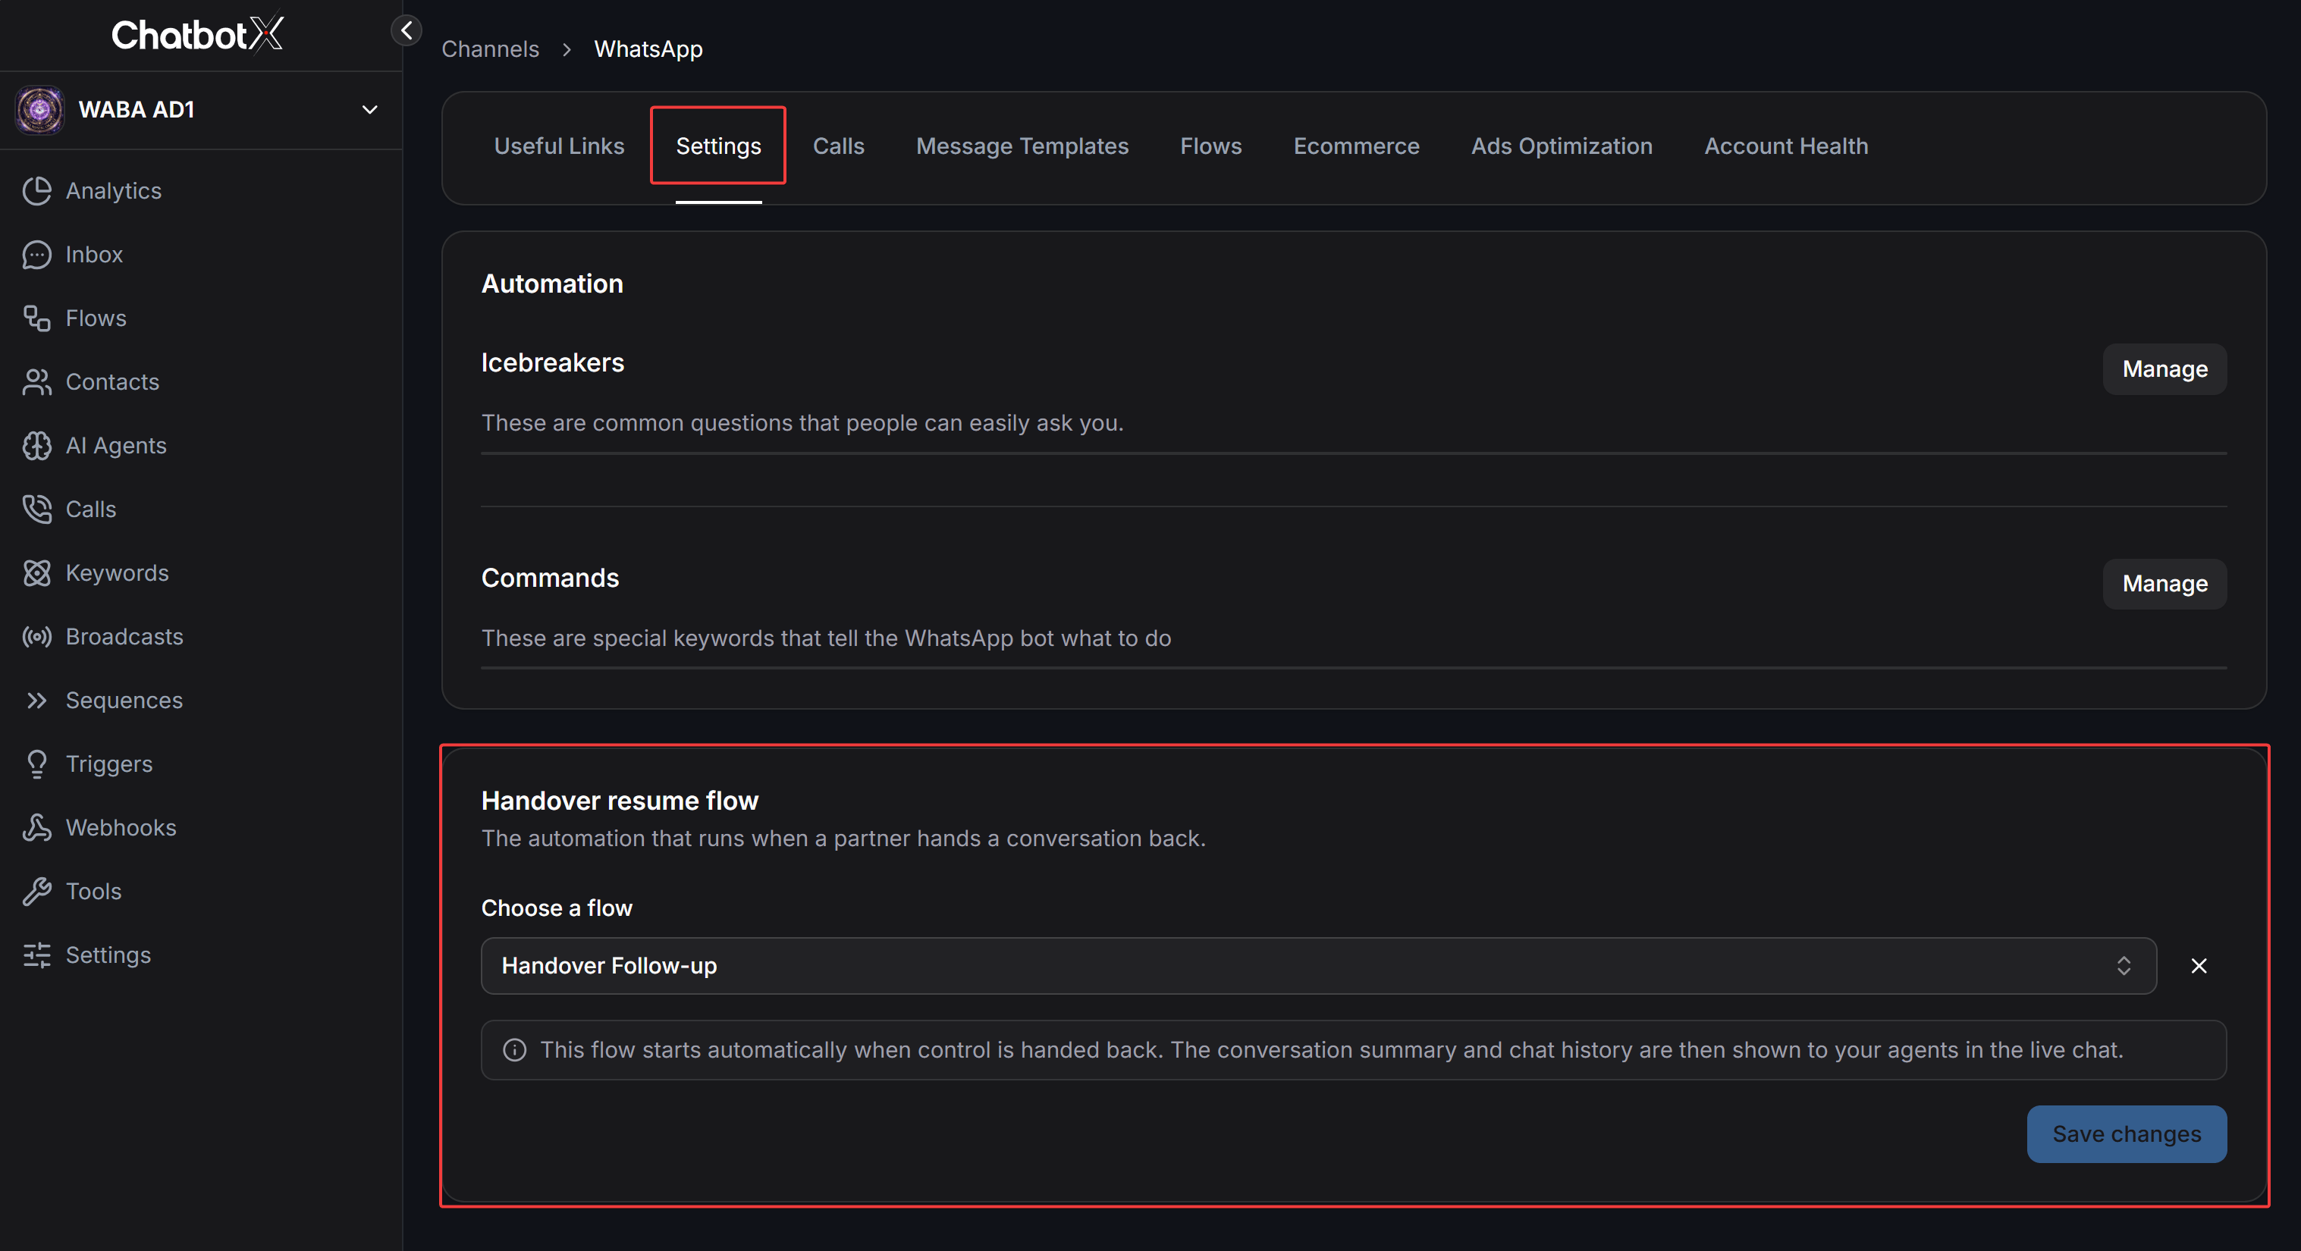Click the WhatsApp breadcrumb text
Image resolution: width=2301 pixels, height=1251 pixels.
click(x=648, y=49)
